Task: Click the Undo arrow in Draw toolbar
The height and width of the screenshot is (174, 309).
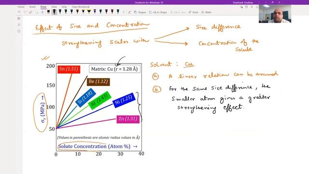Action: (x=19, y=12)
